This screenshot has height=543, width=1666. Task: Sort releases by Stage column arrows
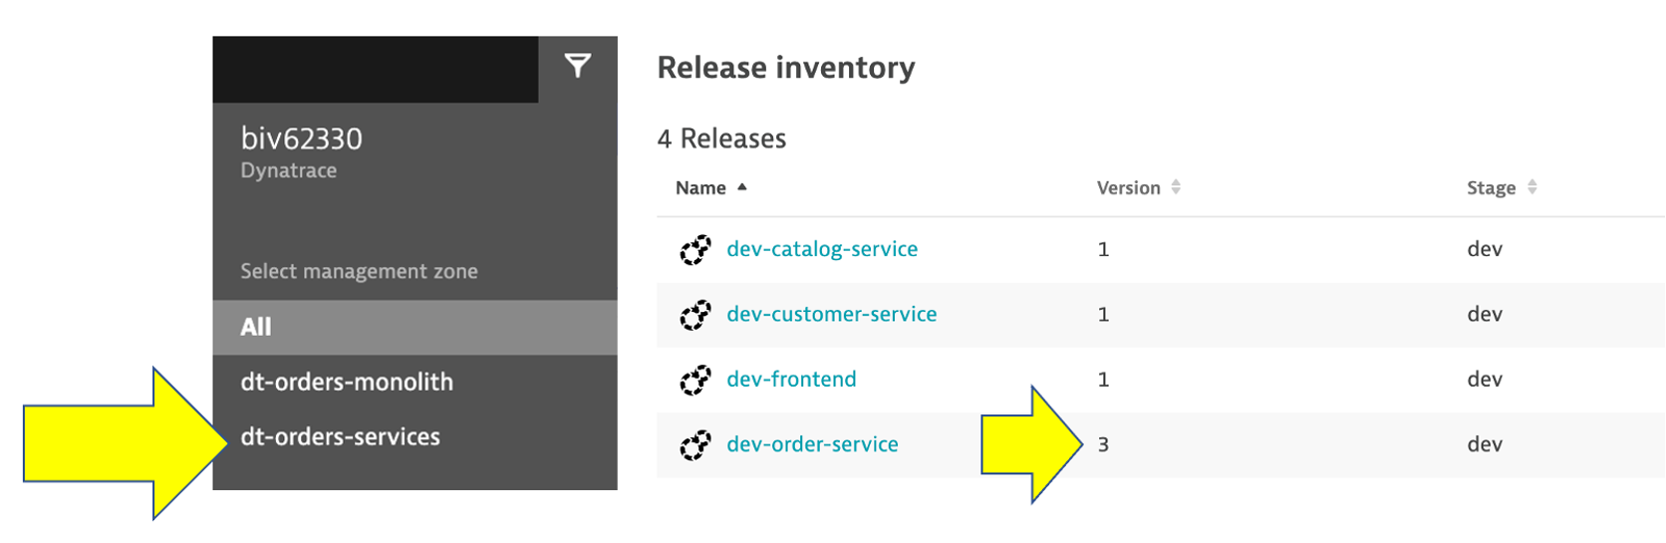1532,187
